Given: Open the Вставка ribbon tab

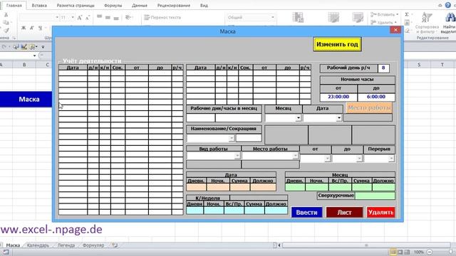Looking at the screenshot, I should (x=39, y=6).
